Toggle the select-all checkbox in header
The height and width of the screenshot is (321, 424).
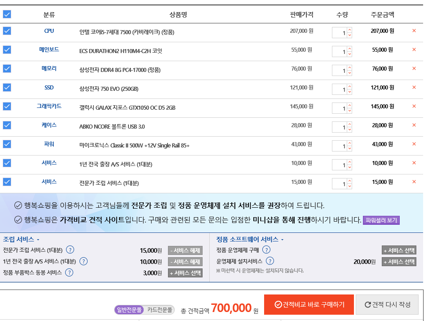point(7,14)
